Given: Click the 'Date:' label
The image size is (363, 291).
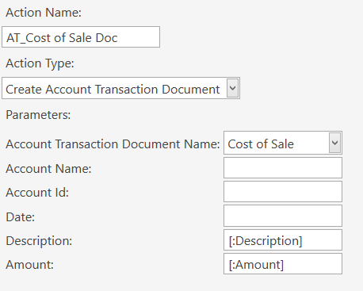Looking at the screenshot, I should tap(21, 217).
